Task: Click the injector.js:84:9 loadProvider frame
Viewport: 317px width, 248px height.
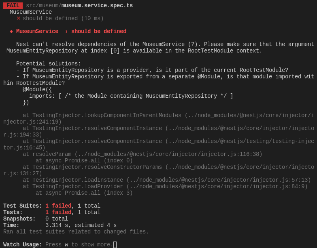Action: (165, 186)
